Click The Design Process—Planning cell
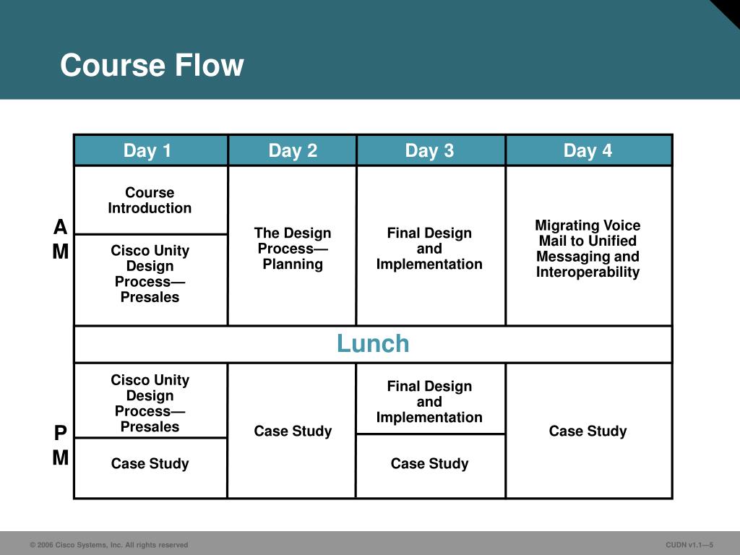This screenshot has height=555, width=740. (292, 246)
